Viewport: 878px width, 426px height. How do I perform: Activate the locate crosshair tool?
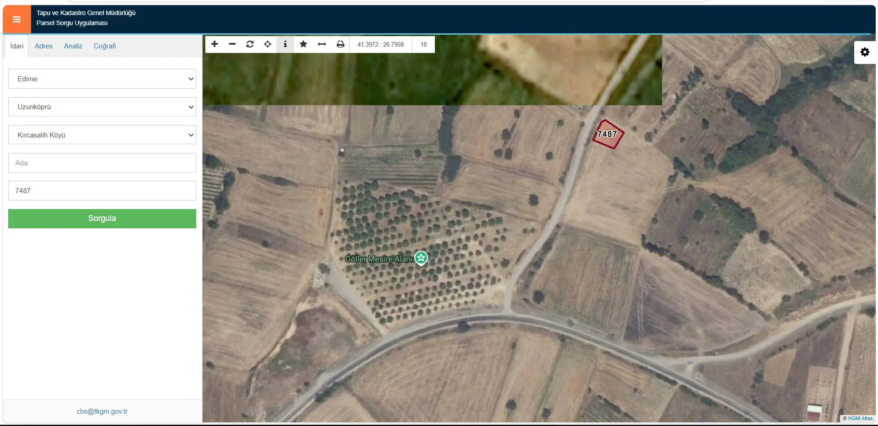268,44
